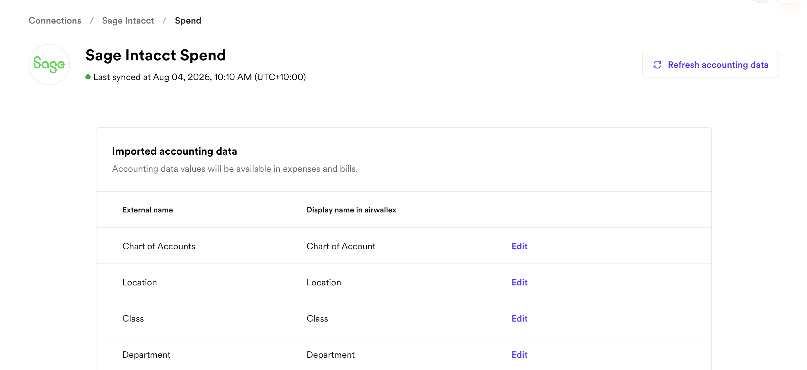Click Chart of Accounts external name
This screenshot has width=807, height=370.
click(x=159, y=246)
